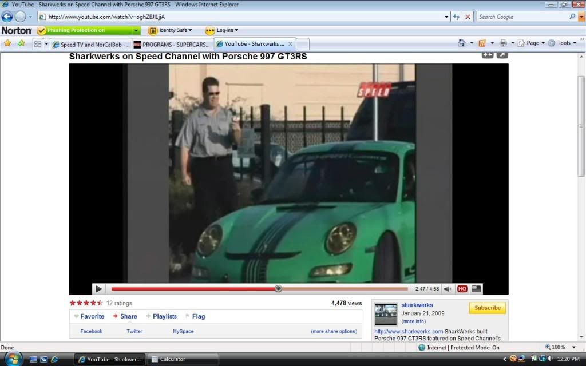Click the Home icon in command bar
This screenshot has height=366, width=586.
coord(462,43)
